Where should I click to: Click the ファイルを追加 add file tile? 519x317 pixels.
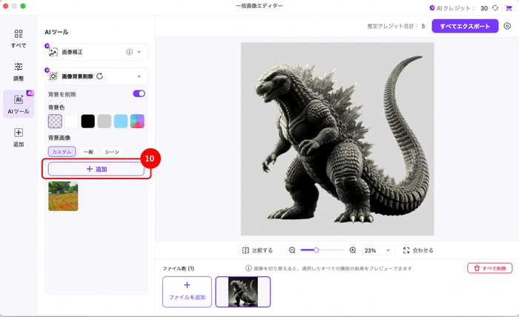187,292
